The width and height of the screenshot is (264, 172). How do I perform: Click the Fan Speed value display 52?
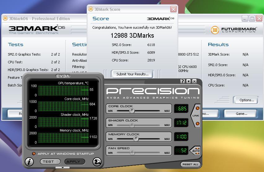point(181,150)
